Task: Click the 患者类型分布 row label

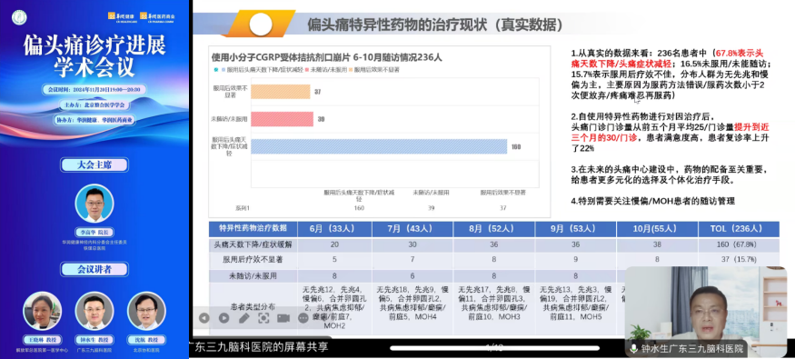Action: coord(253,307)
